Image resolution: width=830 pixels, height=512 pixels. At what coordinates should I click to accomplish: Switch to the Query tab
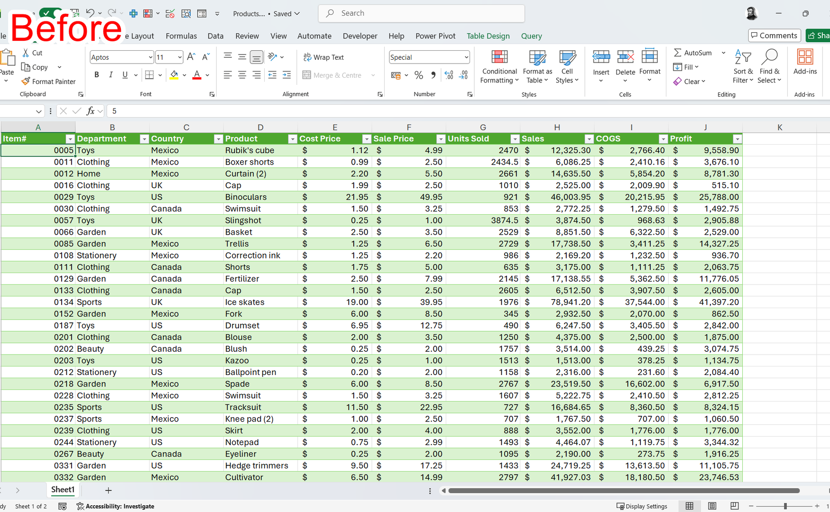531,36
